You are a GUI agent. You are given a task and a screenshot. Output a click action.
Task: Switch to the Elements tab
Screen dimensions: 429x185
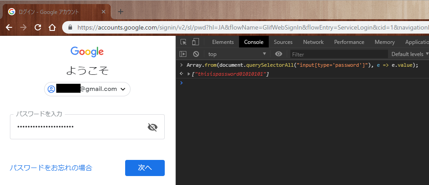pyautogui.click(x=223, y=42)
